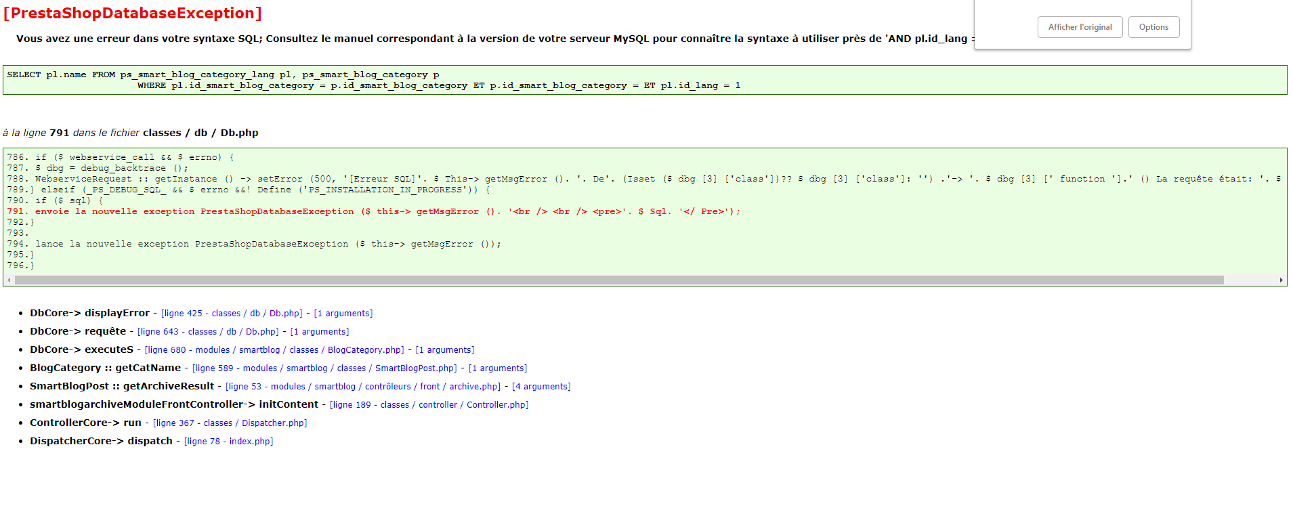Viewport: 1293px width, 512px height.
Task: Click code line 794 lance la nouvelle exception
Action: tap(254, 244)
